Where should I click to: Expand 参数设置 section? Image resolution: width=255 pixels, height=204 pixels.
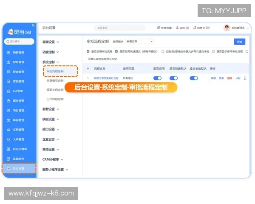click(51, 109)
